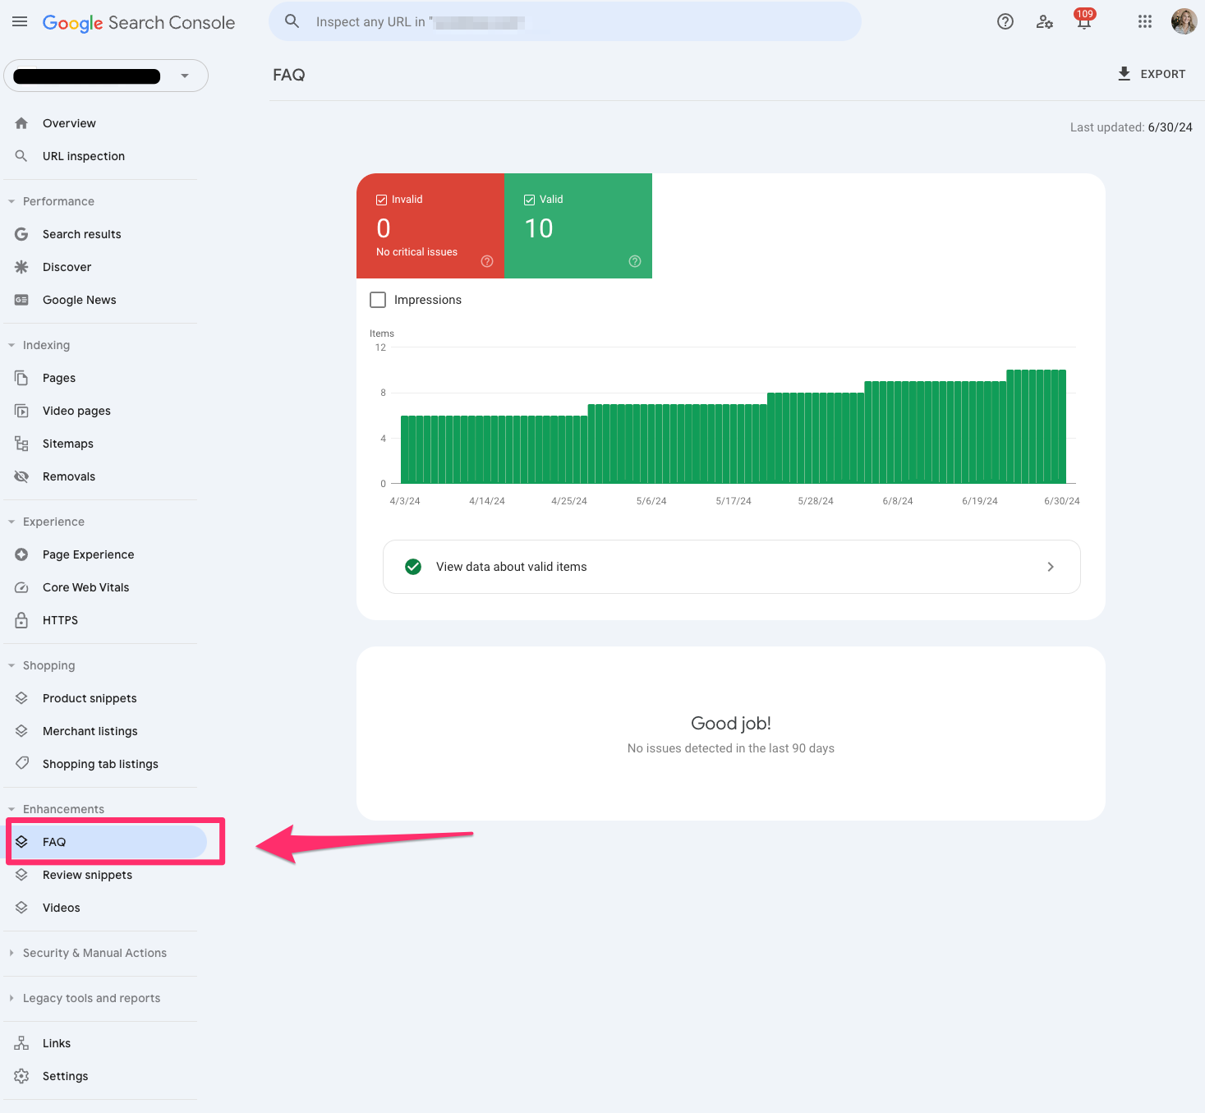
Task: Open Removals under Indexing
Action: click(x=105, y=476)
